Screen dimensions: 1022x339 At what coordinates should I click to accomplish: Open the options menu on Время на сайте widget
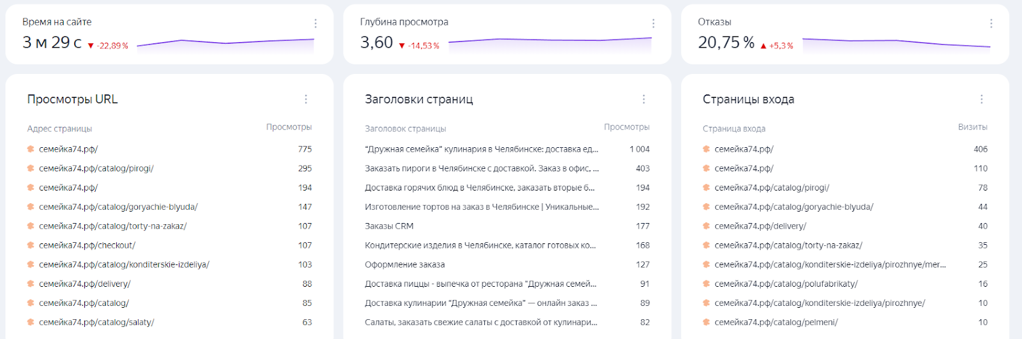(x=316, y=24)
